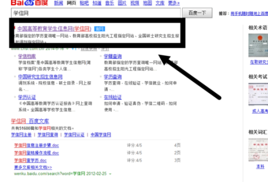Open the 在线验证 sublink
Viewport: 268px width, 182px height.
tap(113, 97)
